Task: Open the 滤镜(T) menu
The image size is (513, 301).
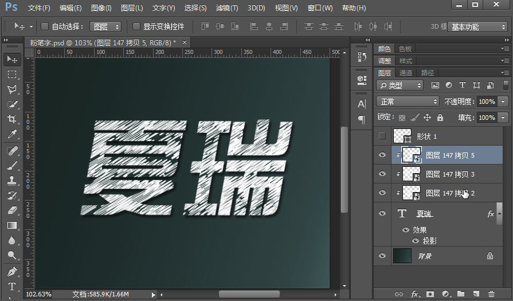Action: [x=227, y=8]
